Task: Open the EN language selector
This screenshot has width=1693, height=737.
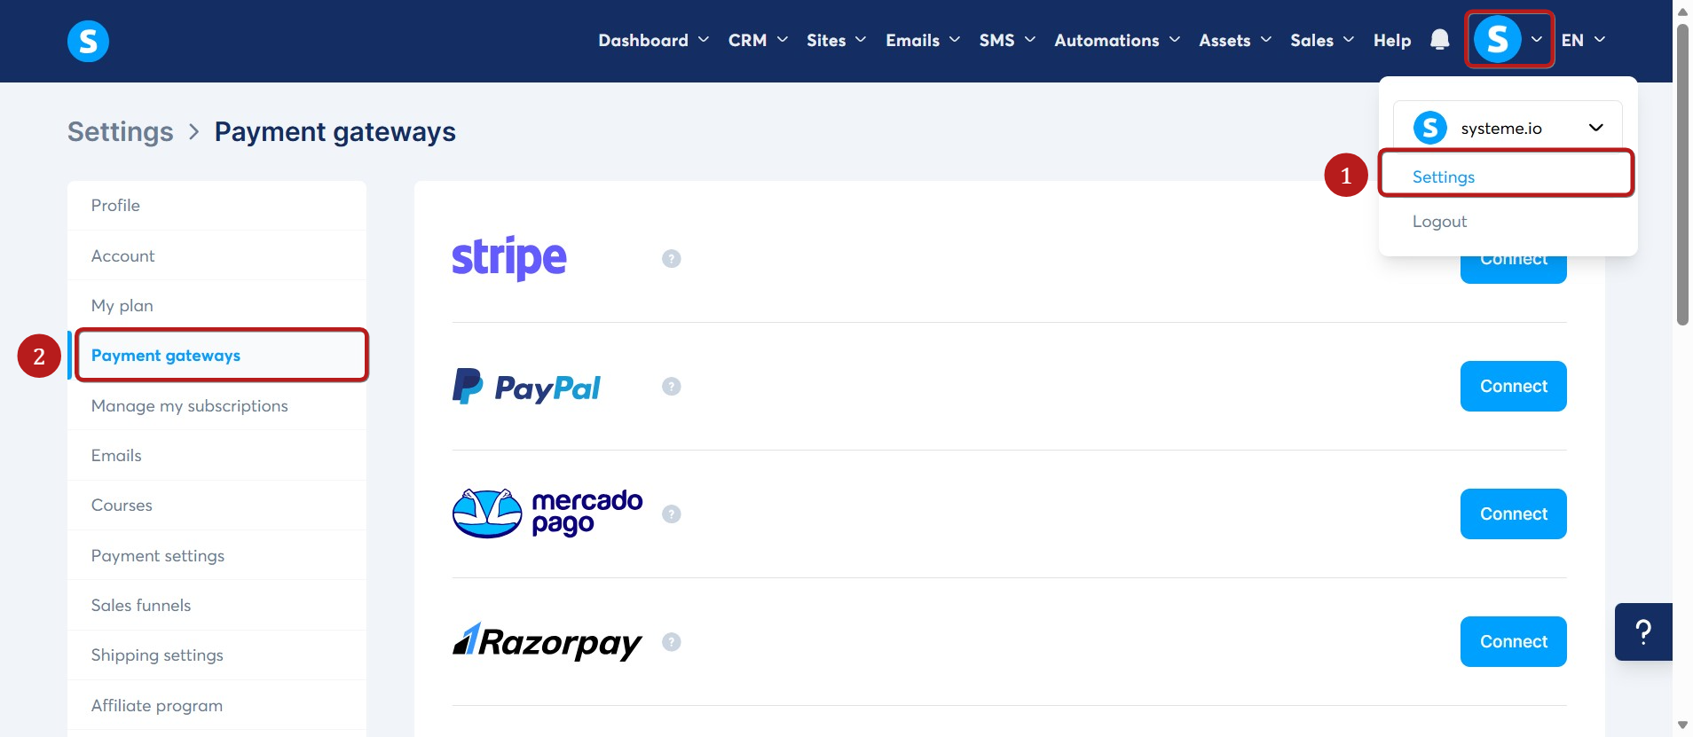Action: (1583, 40)
